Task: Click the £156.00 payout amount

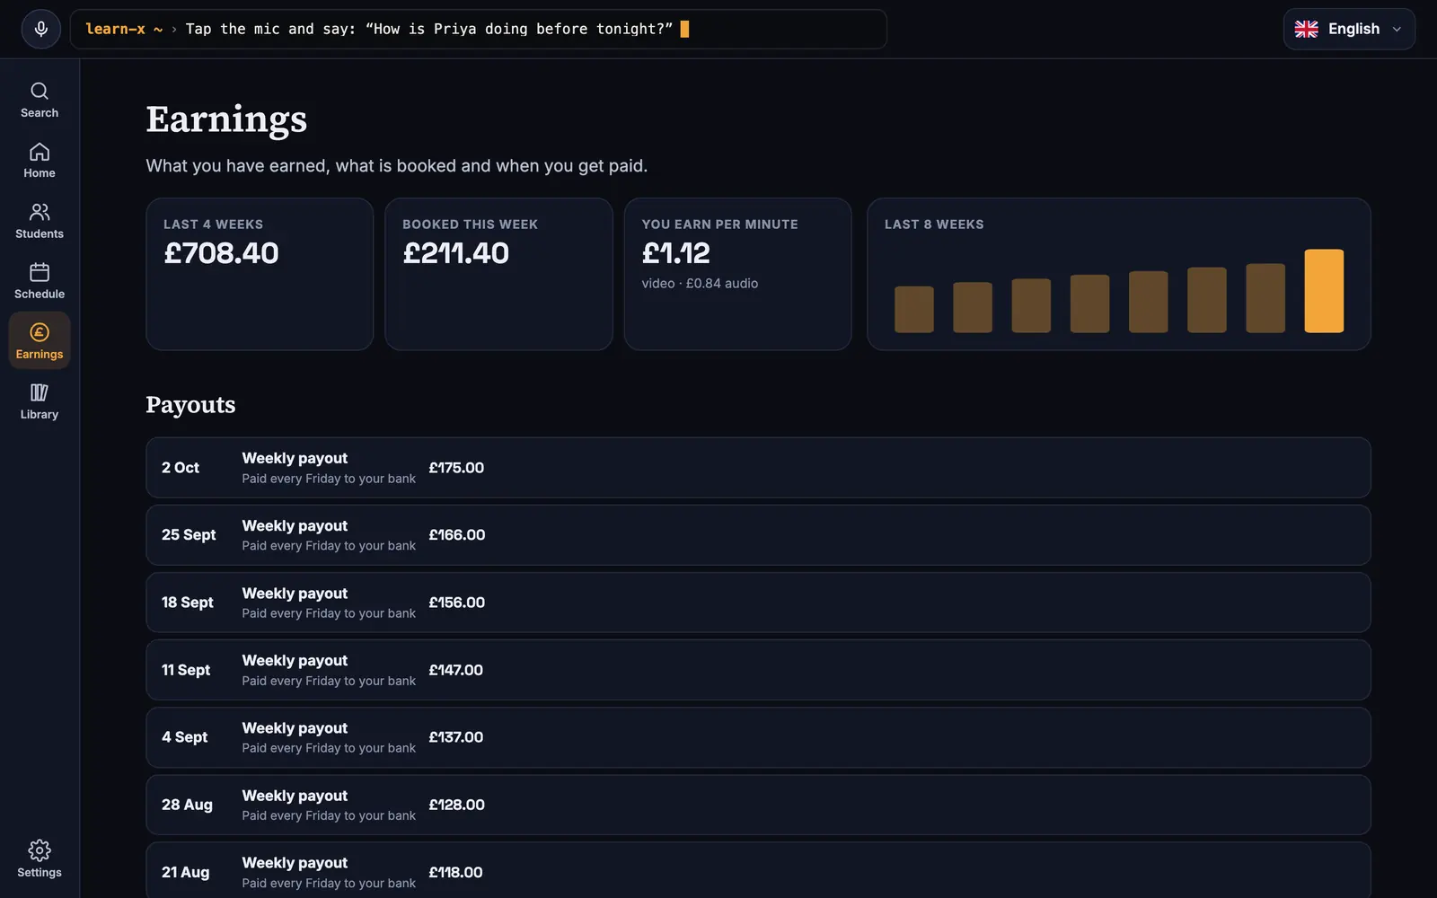Action: click(x=456, y=603)
